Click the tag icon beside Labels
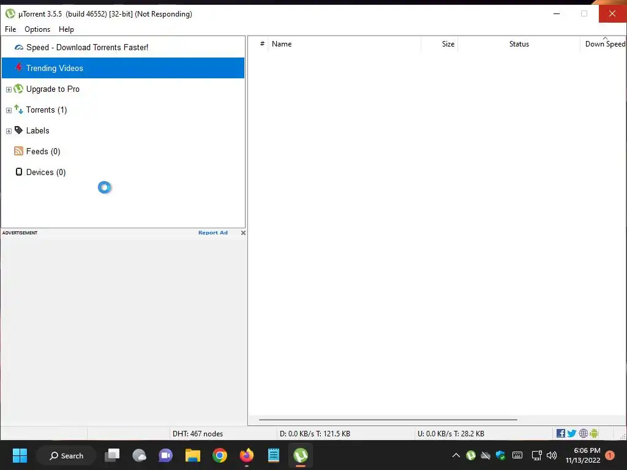 (18, 130)
